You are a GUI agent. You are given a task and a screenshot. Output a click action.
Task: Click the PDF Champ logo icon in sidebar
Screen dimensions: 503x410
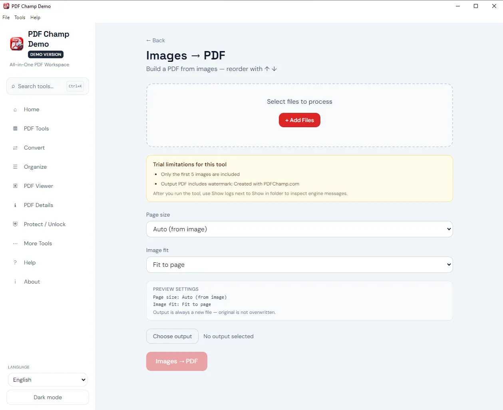click(x=17, y=44)
